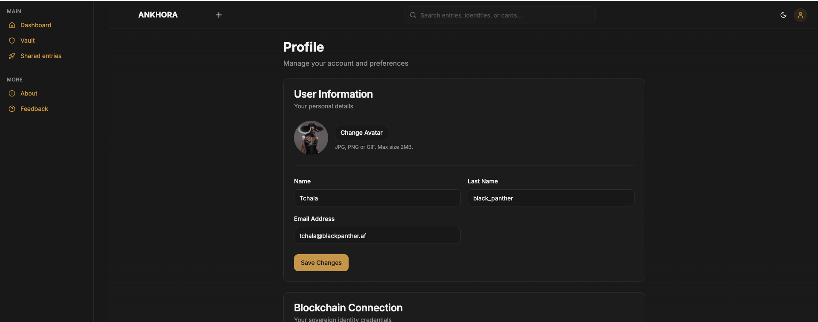818x322 pixels.
Task: Click the search magnifier icon
Action: (413, 15)
